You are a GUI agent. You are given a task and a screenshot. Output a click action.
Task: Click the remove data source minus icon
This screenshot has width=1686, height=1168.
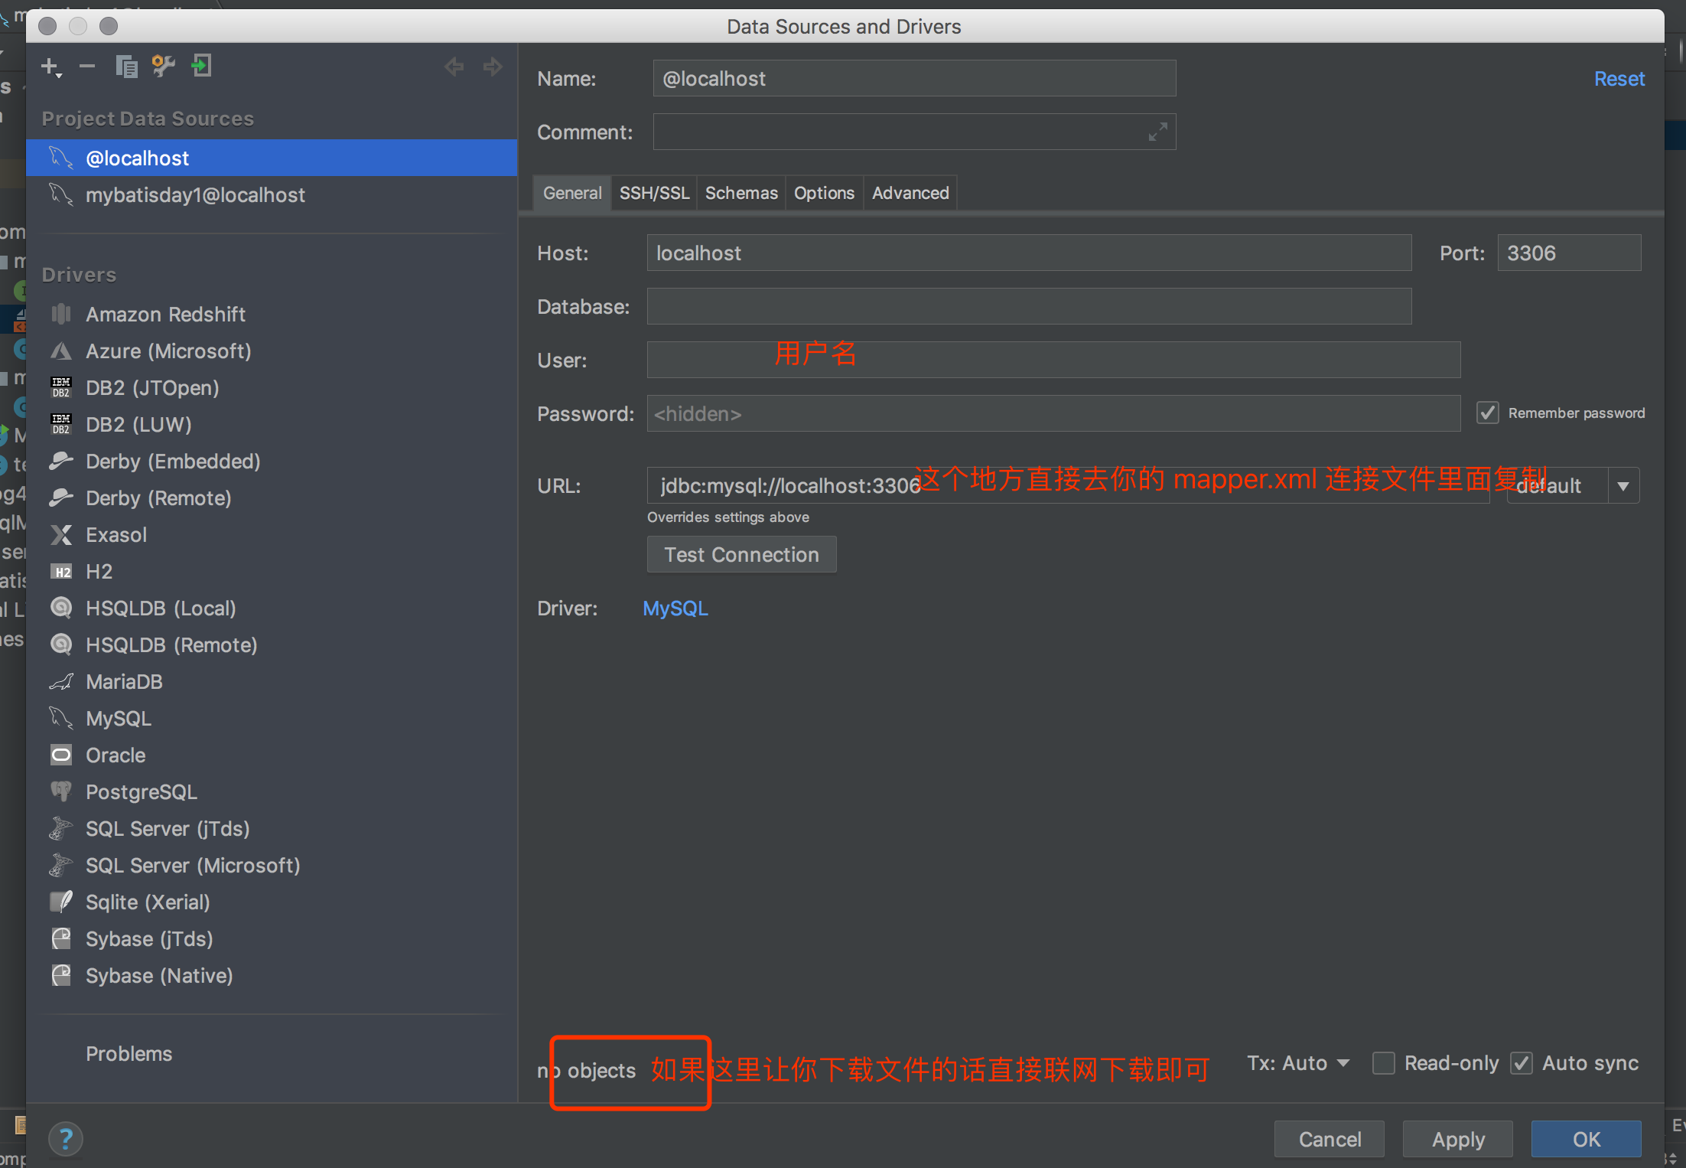(x=87, y=67)
